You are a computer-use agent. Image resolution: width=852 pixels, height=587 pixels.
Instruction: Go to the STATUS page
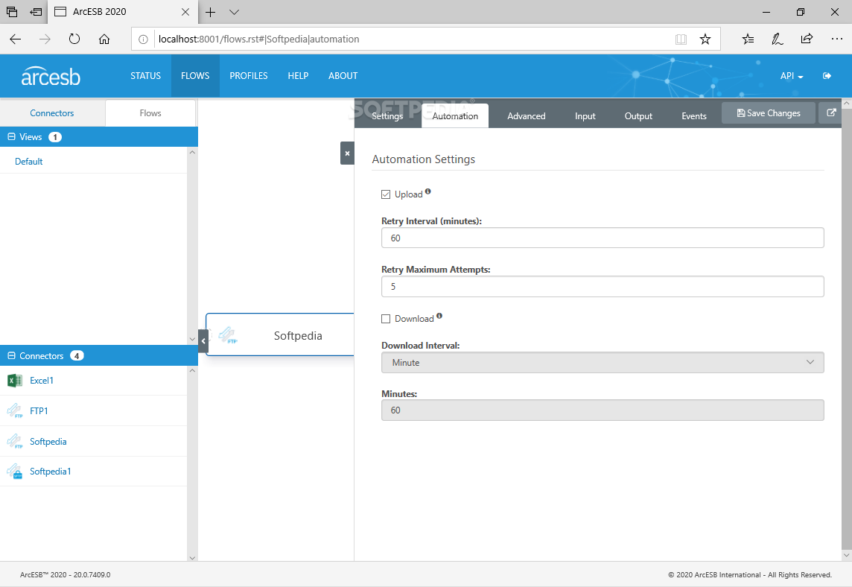coord(146,76)
